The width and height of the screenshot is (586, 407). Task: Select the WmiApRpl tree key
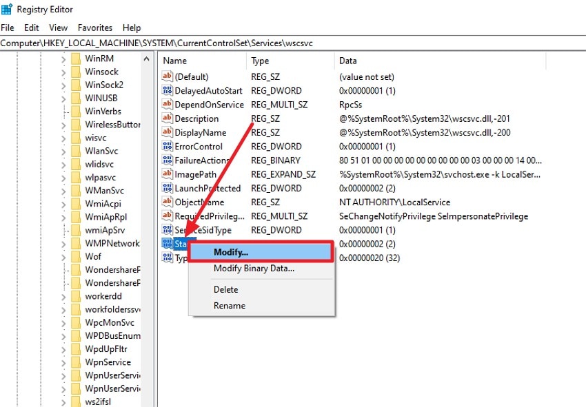pos(105,217)
